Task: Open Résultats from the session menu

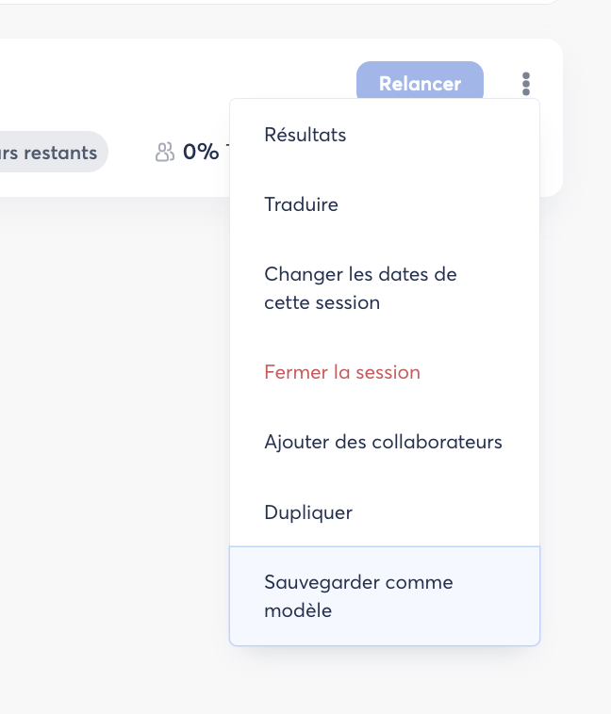Action: (x=305, y=135)
